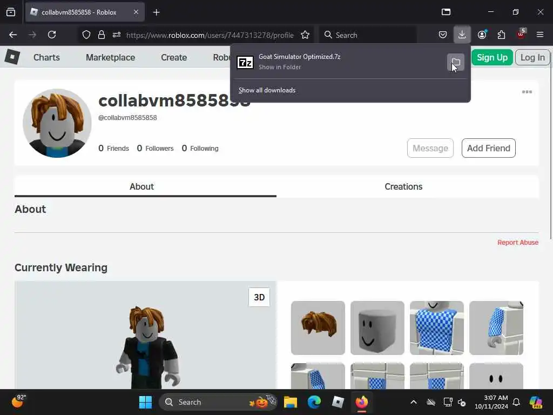Screen dimensions: 553x415
Task: View the 0 Followers count
Action: pos(155,148)
